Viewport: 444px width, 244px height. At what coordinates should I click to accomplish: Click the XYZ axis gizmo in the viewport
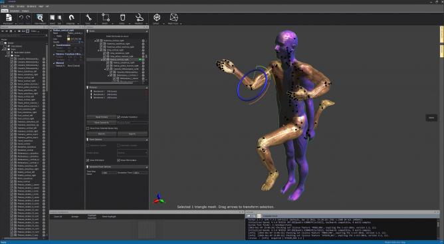(159, 198)
